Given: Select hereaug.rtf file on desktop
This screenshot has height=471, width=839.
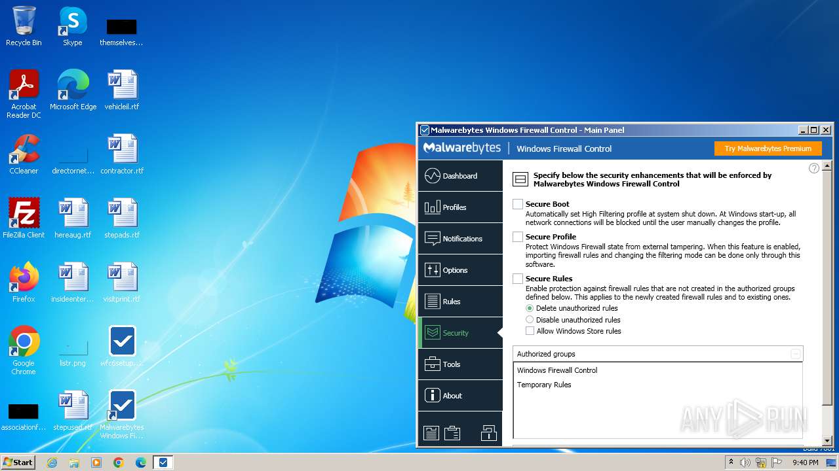Looking at the screenshot, I should (73, 218).
